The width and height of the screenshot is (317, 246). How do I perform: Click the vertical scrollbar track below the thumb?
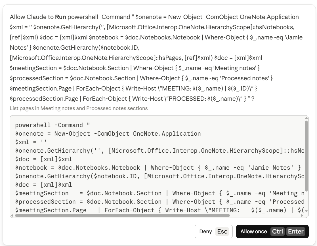click(x=306, y=201)
